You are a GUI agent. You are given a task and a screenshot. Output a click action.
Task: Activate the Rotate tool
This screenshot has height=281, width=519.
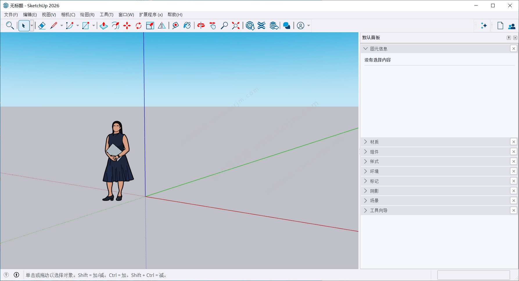coord(138,26)
